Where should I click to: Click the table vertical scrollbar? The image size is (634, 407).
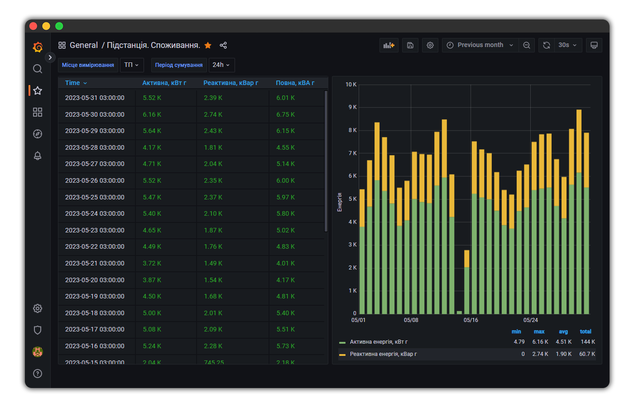tap(326, 161)
